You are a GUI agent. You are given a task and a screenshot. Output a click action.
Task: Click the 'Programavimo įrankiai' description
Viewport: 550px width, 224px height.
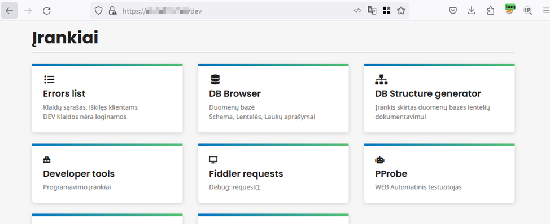[x=77, y=187]
